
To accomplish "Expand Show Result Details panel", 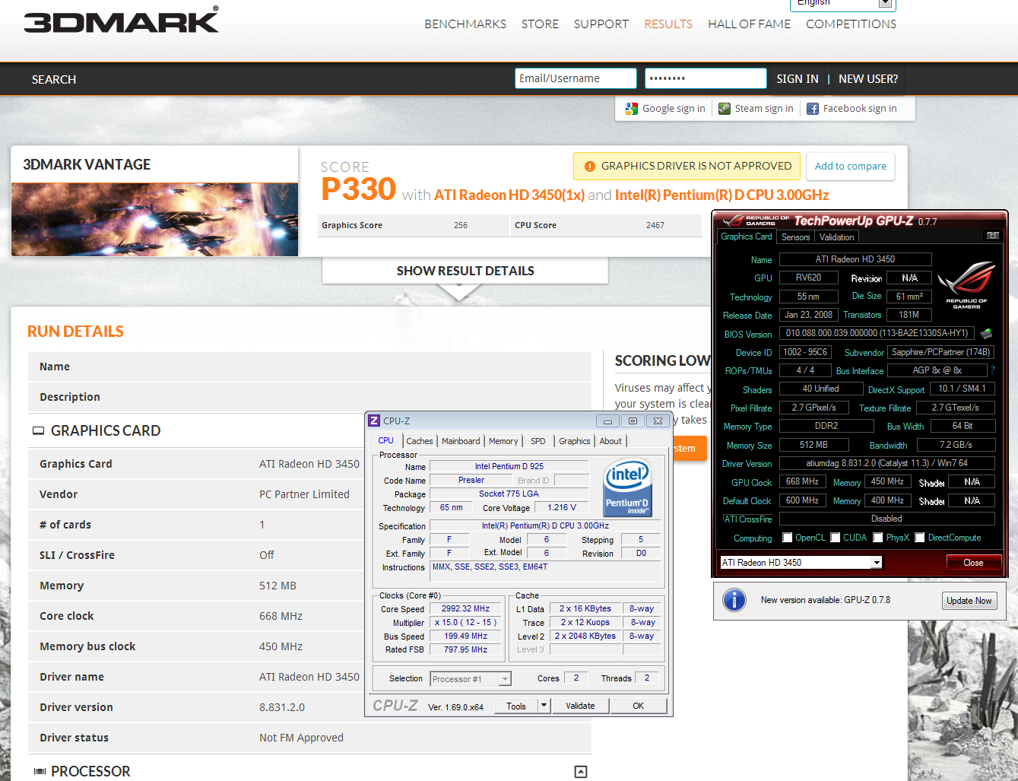I will coord(465,271).
